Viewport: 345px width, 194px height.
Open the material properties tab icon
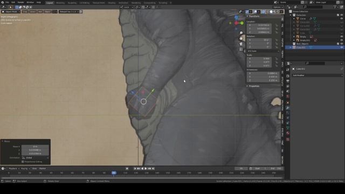pyautogui.click(x=288, y=133)
